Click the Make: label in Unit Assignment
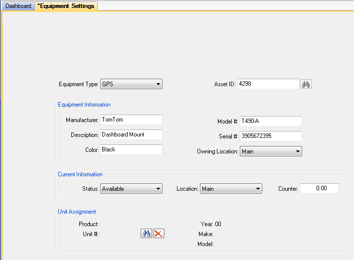 pos(206,234)
